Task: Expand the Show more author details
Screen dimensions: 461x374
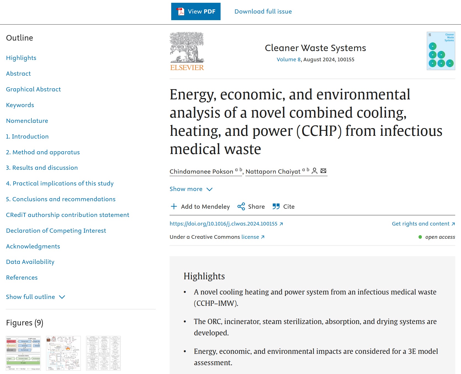Action: tap(186, 189)
